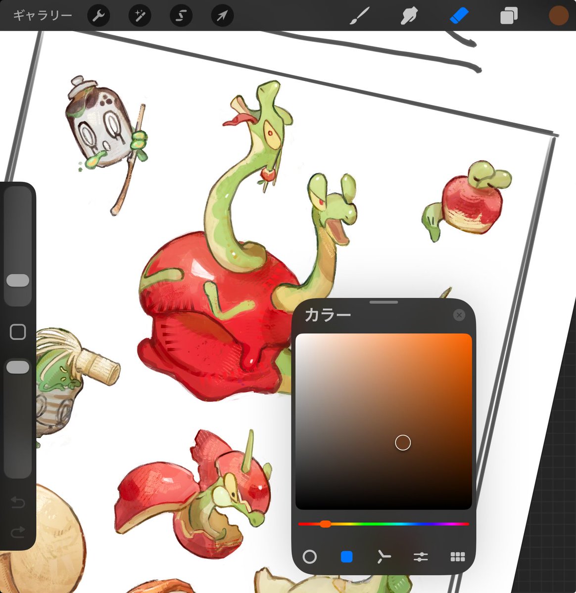
Task: Select the Brush paint tool
Action: tap(360, 16)
